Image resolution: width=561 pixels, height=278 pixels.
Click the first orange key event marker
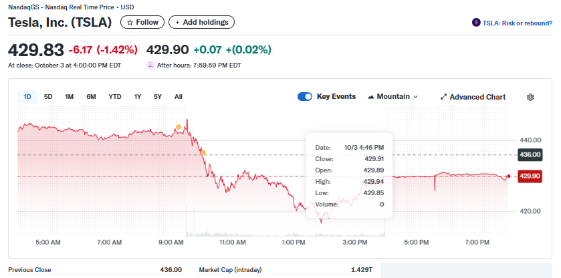179,127
